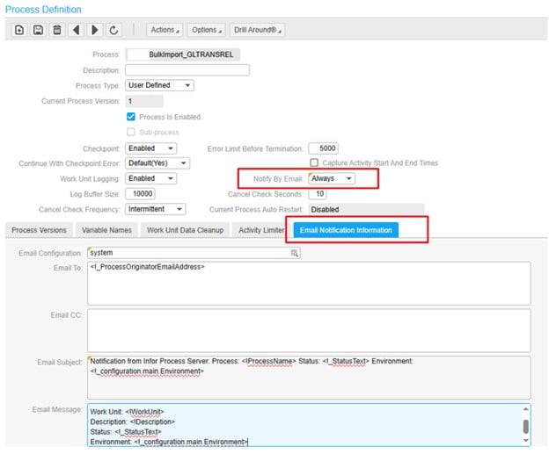549x454 pixels.
Task: Click the Save disk icon
Action: click(x=38, y=30)
